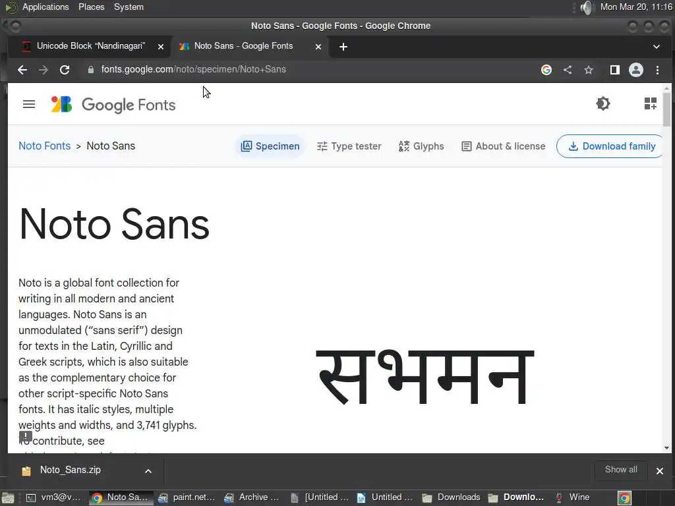675x506 pixels.
Task: Reload the Noto Sans page
Action: tap(65, 70)
